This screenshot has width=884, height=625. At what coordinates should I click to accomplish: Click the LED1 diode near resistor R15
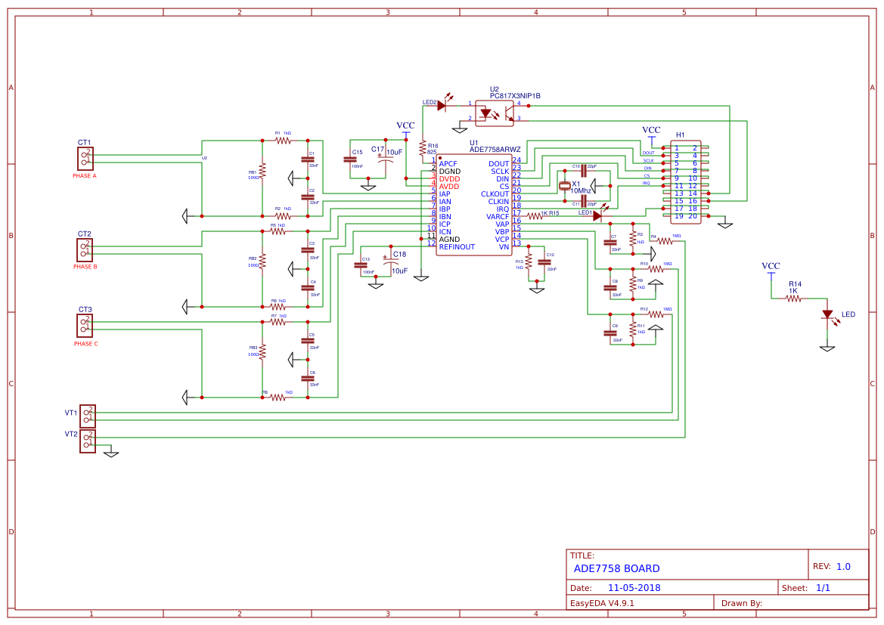point(597,215)
